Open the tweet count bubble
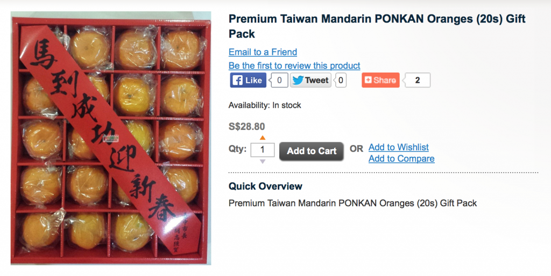Screen dimensions: 551x276 click(x=340, y=80)
